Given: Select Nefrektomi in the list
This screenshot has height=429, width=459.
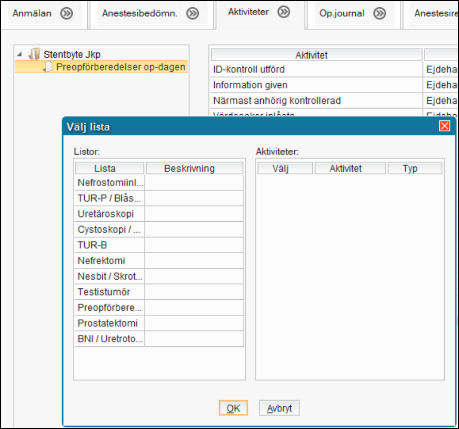Looking at the screenshot, I should point(102,261).
